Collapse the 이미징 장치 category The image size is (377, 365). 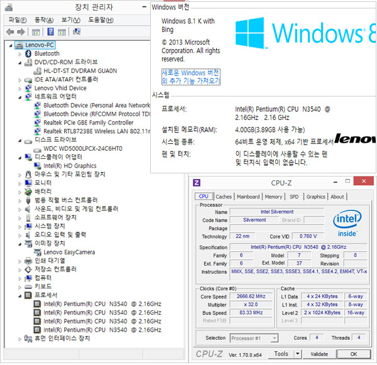pyautogui.click(x=19, y=244)
